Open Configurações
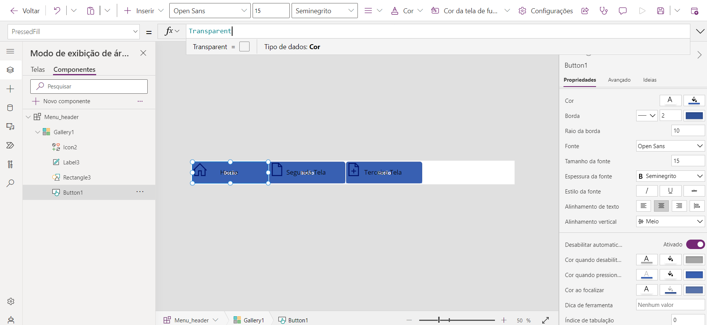Image resolution: width=707 pixels, height=325 pixels. tap(546, 11)
